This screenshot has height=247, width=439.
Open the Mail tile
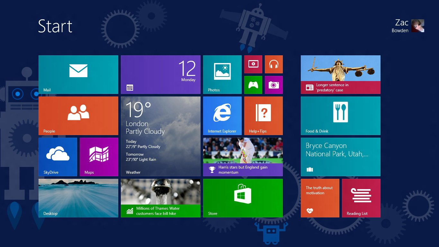point(78,75)
